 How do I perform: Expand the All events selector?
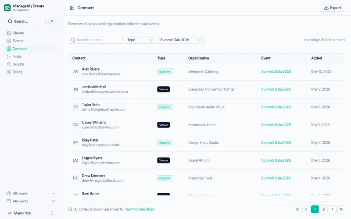click(31, 201)
